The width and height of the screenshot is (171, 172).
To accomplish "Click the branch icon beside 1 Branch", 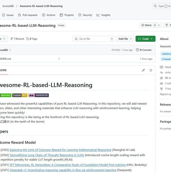I will tap(12, 39).
